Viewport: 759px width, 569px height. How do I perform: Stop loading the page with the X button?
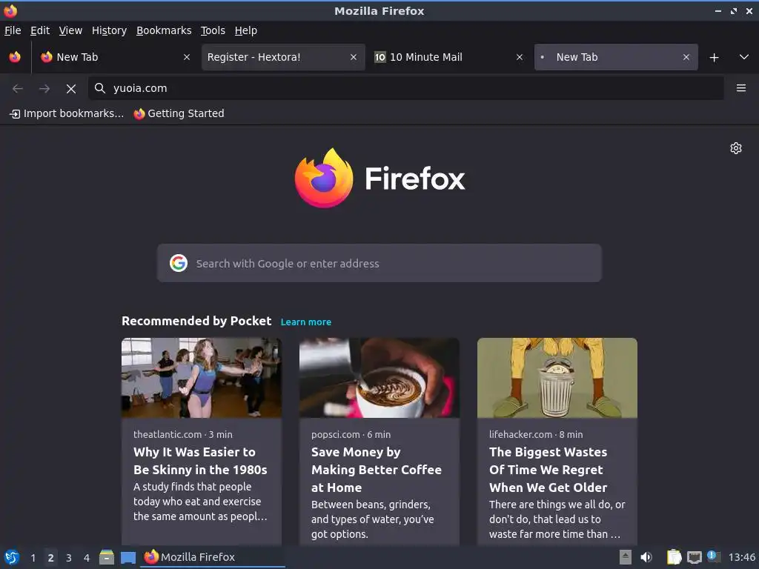point(71,89)
